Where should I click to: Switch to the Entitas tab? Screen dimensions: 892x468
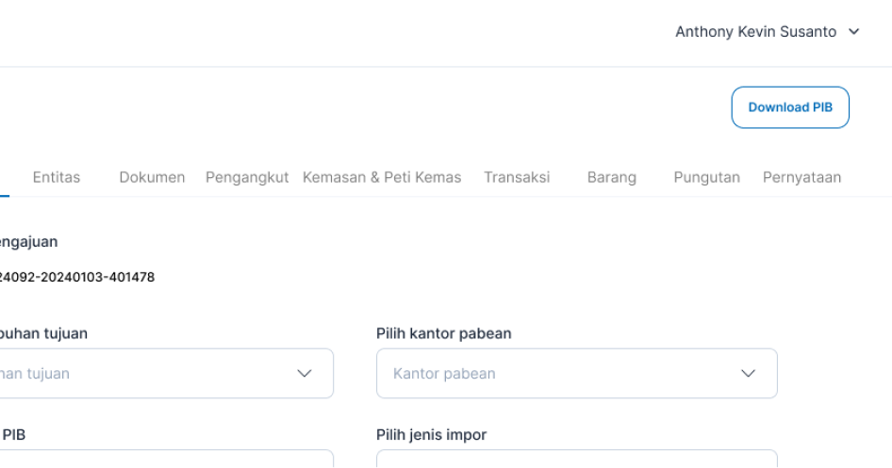pos(57,177)
